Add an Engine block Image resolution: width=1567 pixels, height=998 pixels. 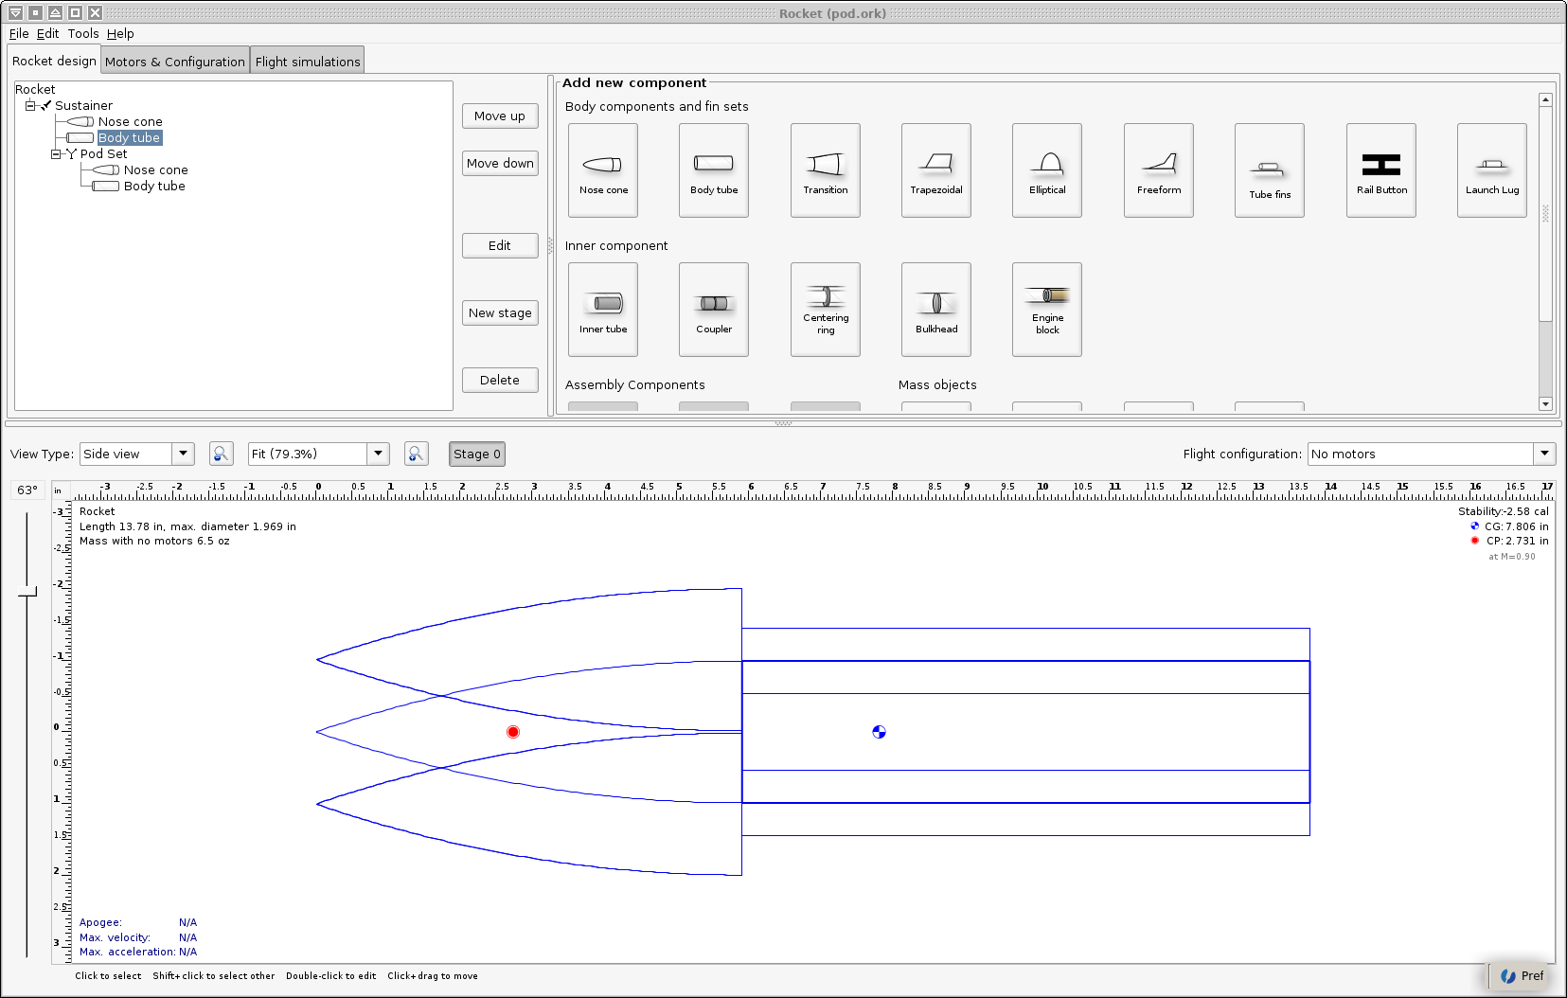coord(1046,310)
